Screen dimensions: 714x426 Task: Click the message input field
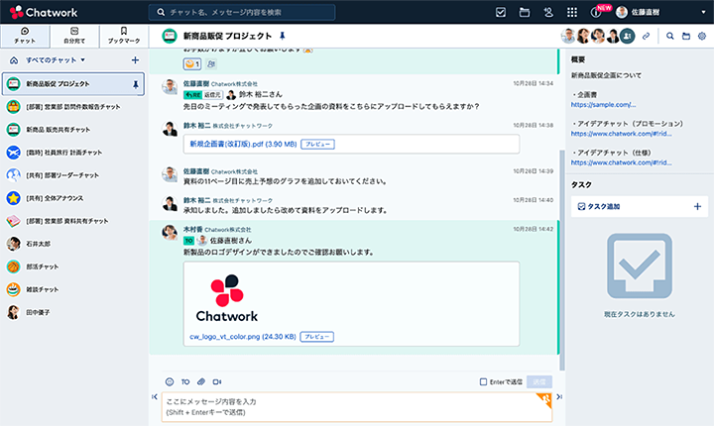tap(347, 406)
